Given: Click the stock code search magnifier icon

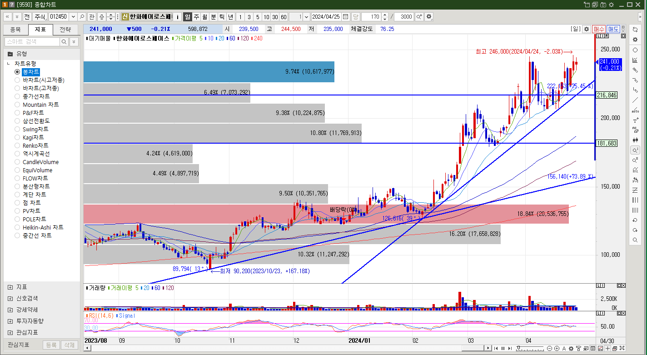Looking at the screenshot, I should click(x=82, y=17).
